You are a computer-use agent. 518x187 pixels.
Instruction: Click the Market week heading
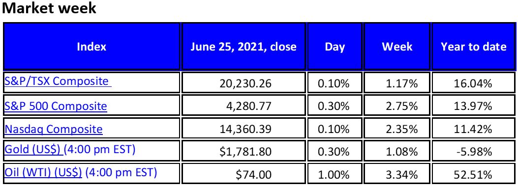(49, 8)
